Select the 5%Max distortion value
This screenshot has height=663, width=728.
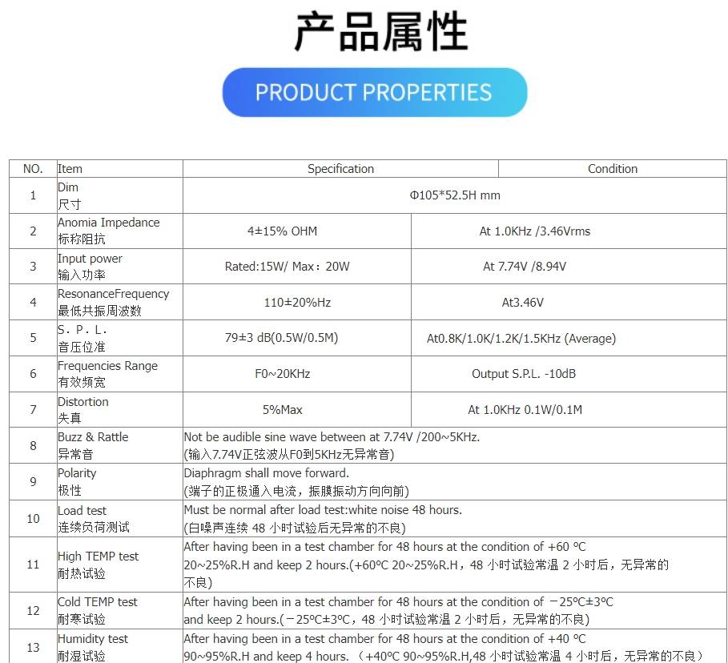click(x=282, y=410)
